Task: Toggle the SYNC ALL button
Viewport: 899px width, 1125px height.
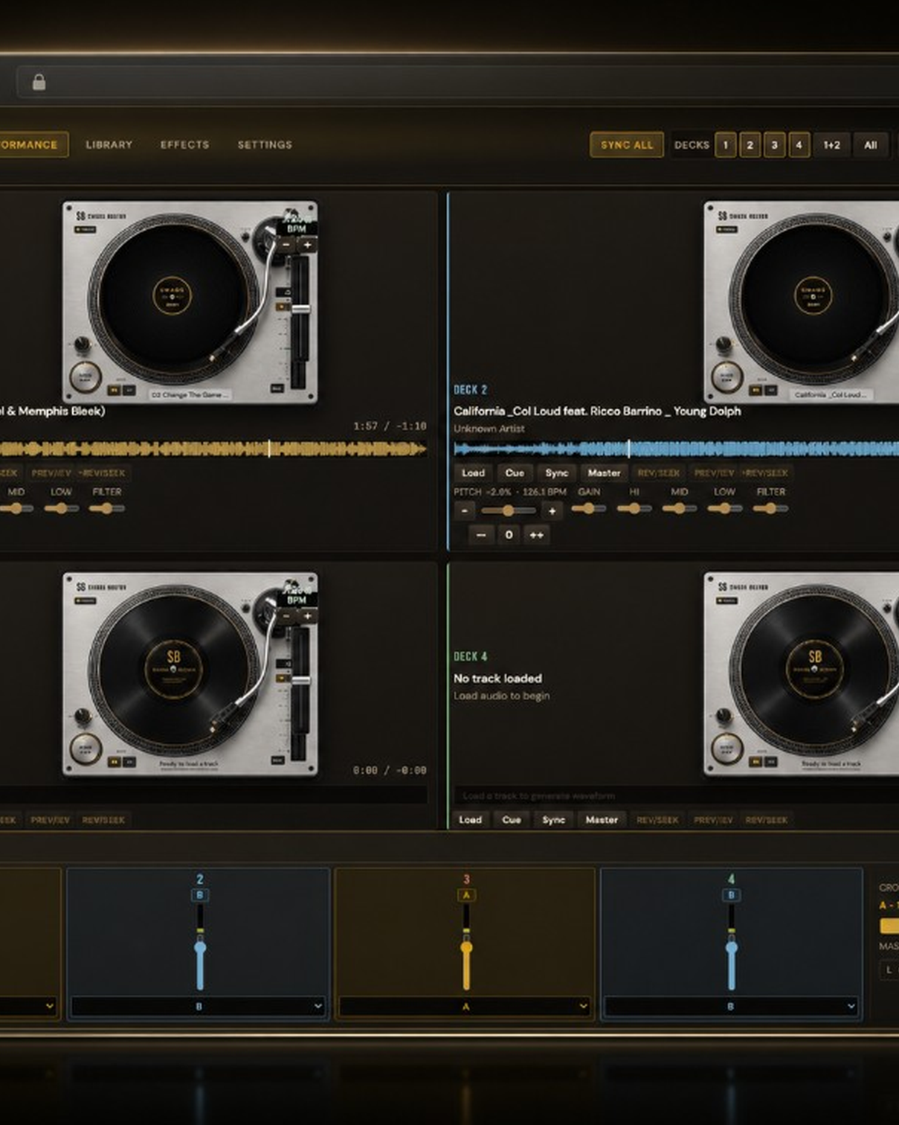Action: [x=627, y=145]
